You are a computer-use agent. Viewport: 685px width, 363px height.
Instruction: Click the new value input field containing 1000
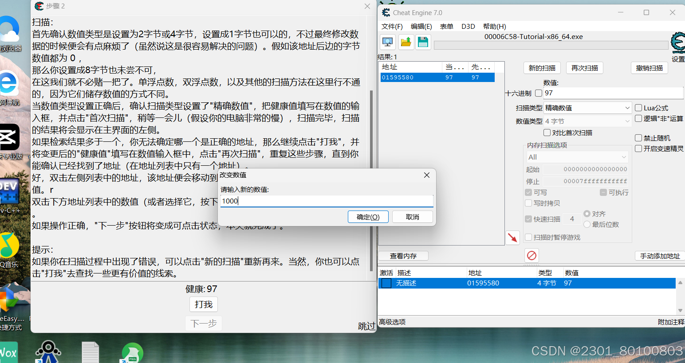pyautogui.click(x=327, y=201)
